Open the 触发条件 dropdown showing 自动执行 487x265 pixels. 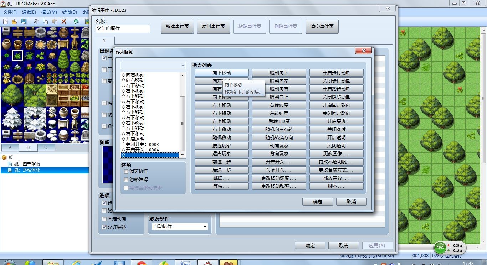click(x=180, y=227)
